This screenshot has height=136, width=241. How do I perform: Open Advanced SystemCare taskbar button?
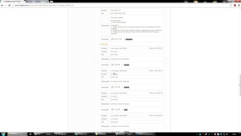coord(145,134)
